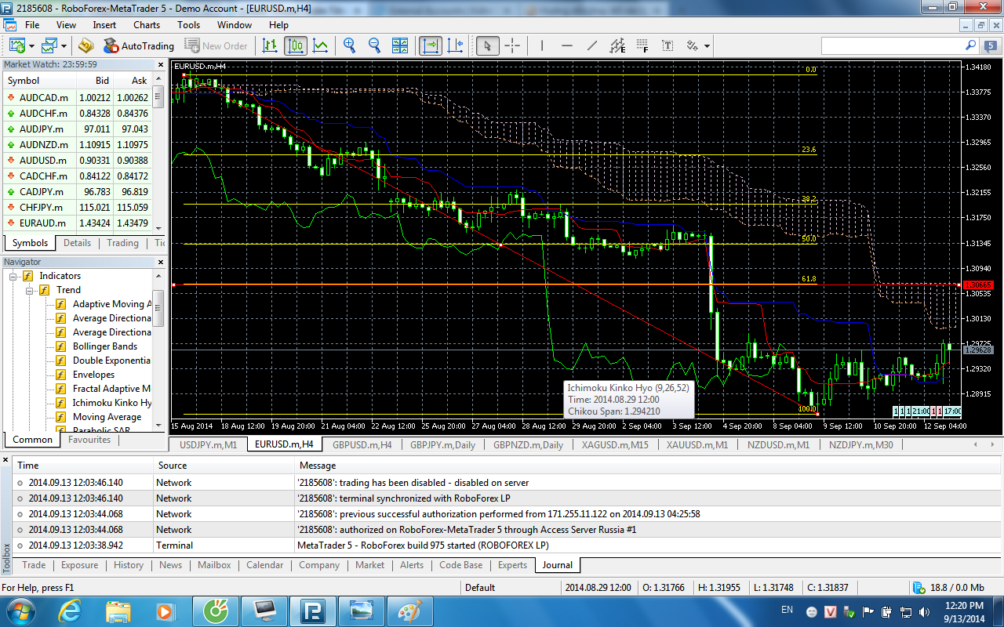Draw a vertical line tool

point(541,45)
